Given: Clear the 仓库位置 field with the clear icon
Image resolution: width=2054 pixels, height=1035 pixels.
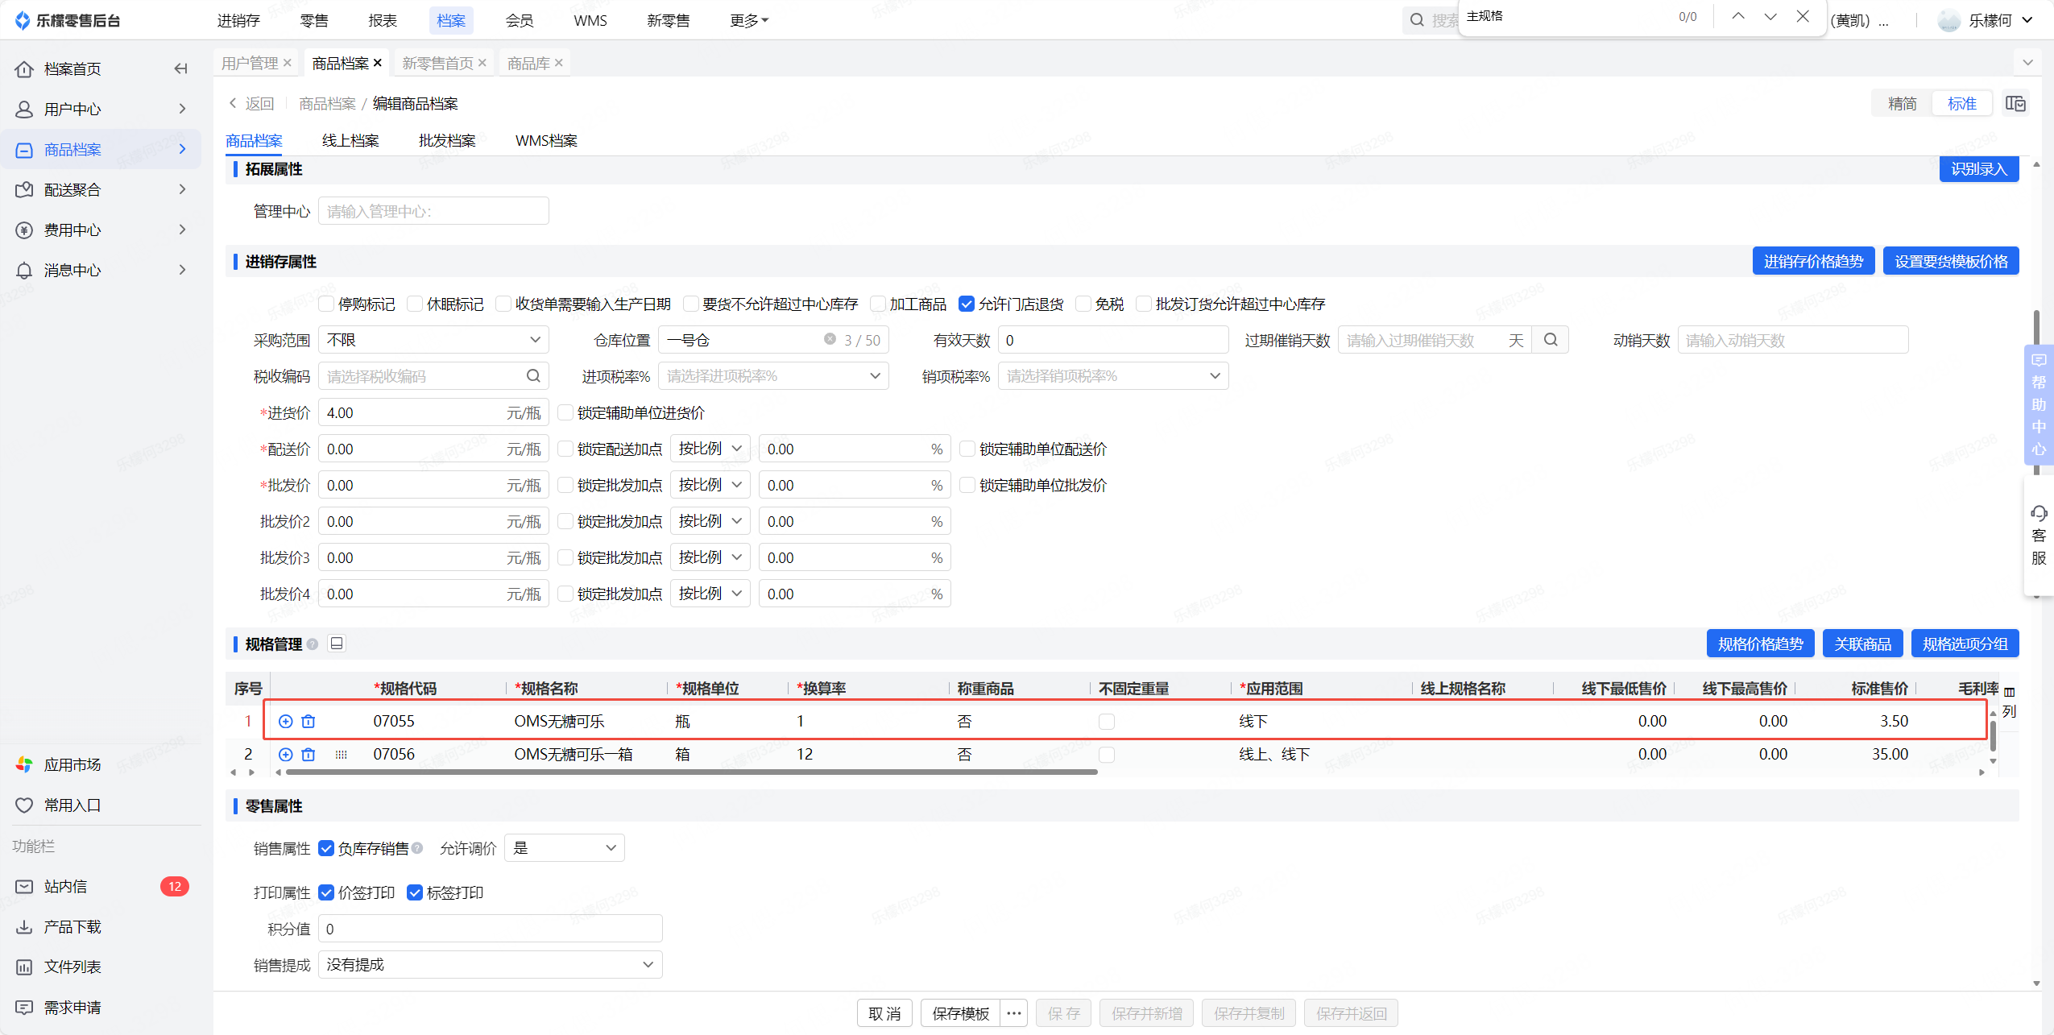Looking at the screenshot, I should click(829, 339).
